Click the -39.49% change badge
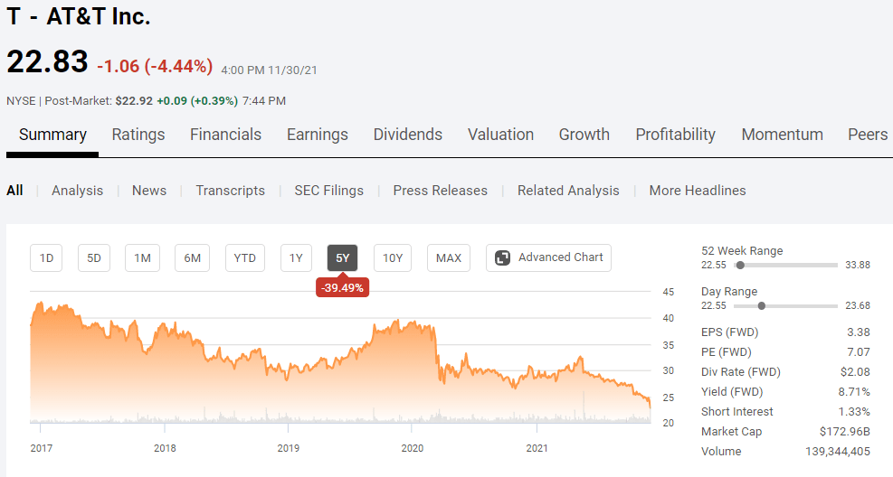This screenshot has width=893, height=477. (x=342, y=287)
